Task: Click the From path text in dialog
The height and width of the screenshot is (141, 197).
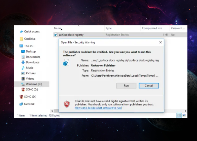Action: pyautogui.click(x=125, y=76)
